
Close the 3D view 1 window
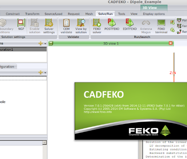(x=171, y=43)
